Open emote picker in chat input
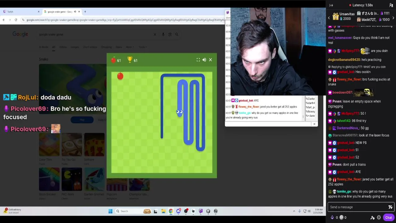Image resolution: width=396 pixels, height=223 pixels. coord(390,207)
